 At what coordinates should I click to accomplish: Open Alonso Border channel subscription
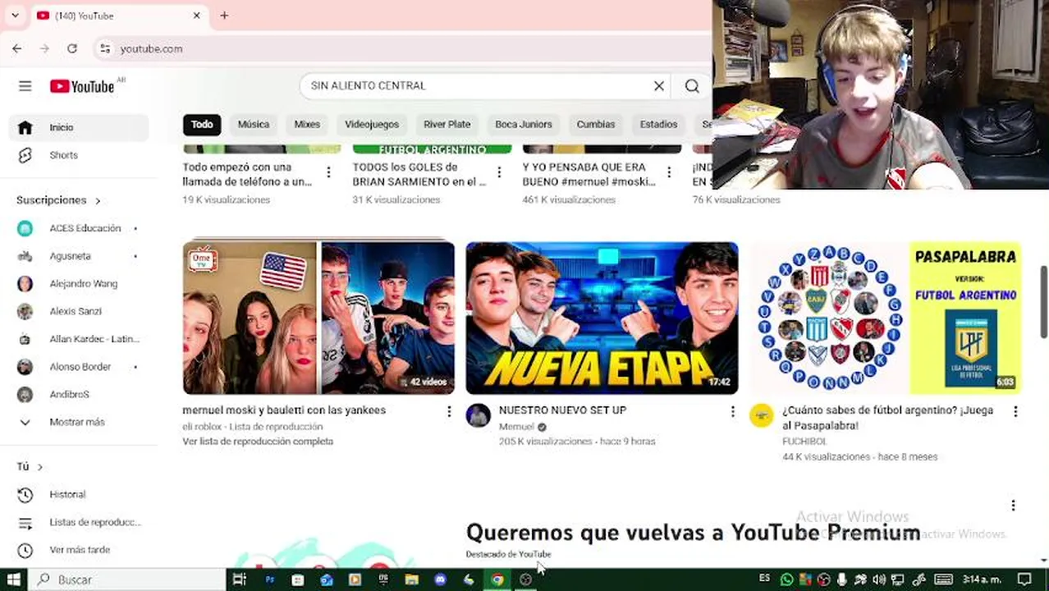tap(79, 367)
